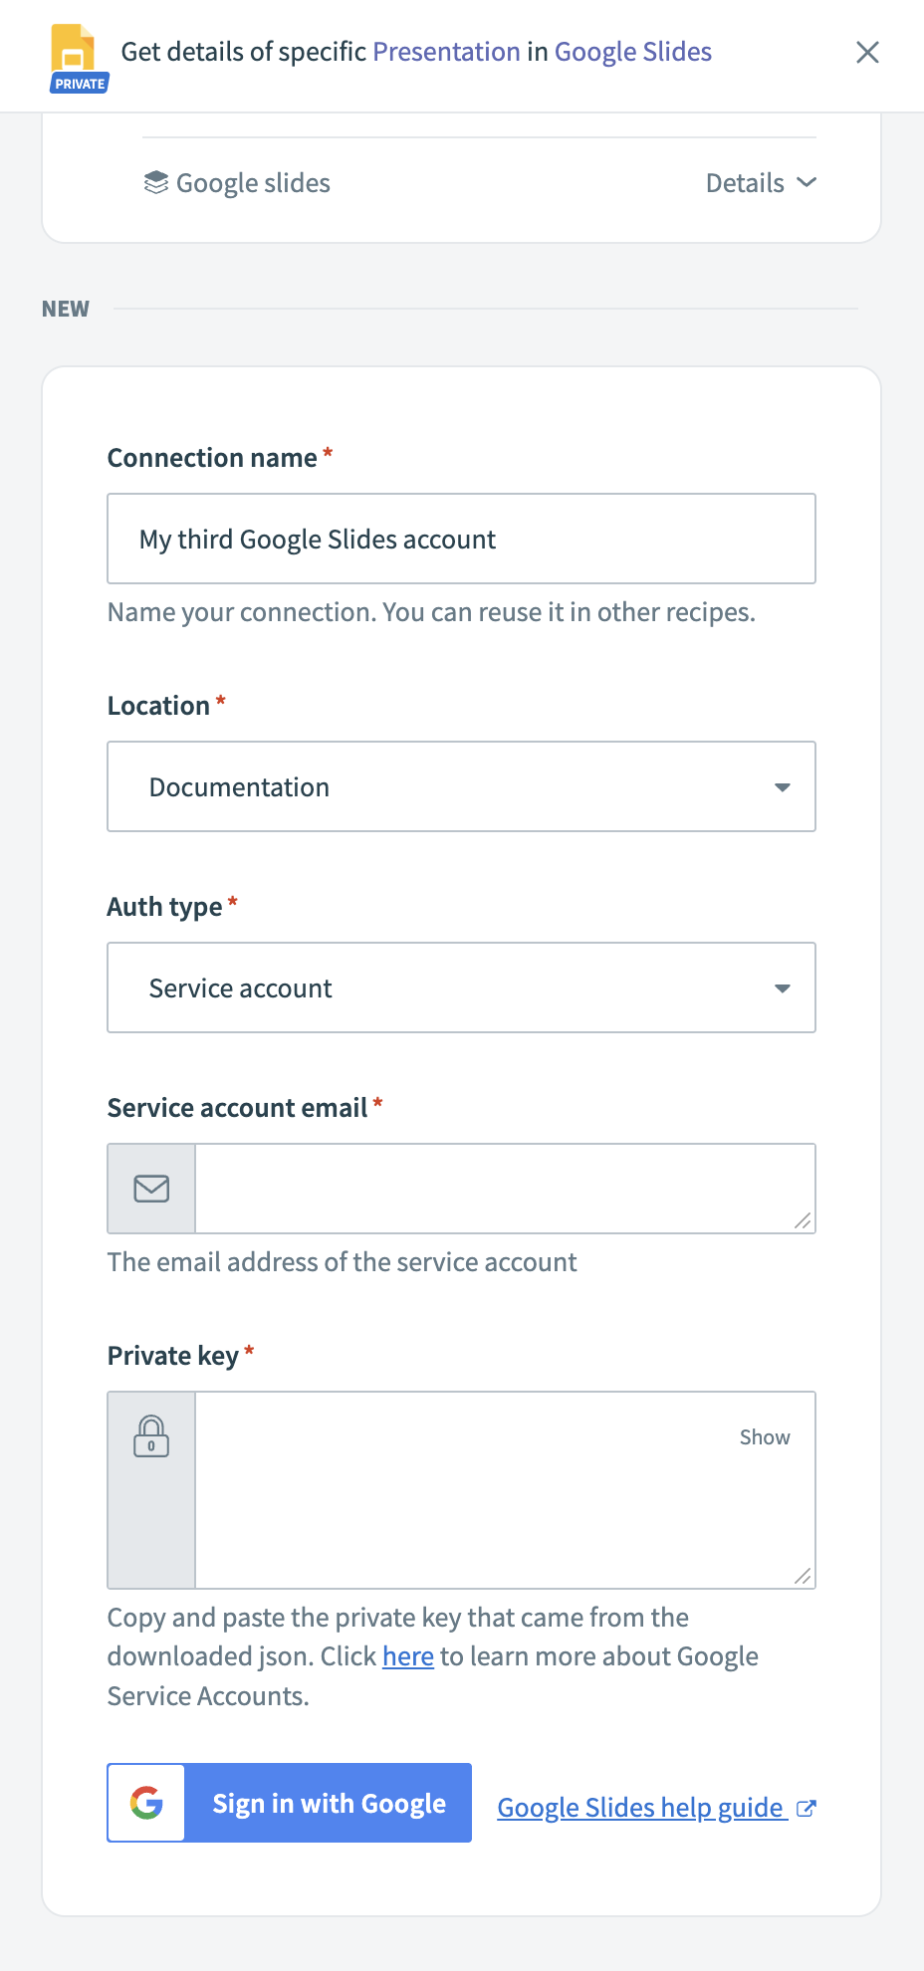Click the PRIVATE badge under the app icon
This screenshot has width=924, height=1971.
point(79,84)
